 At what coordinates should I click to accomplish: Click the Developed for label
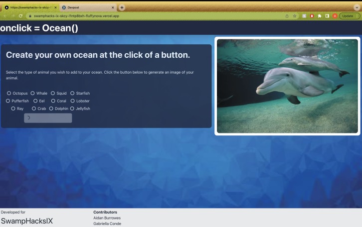point(13,212)
